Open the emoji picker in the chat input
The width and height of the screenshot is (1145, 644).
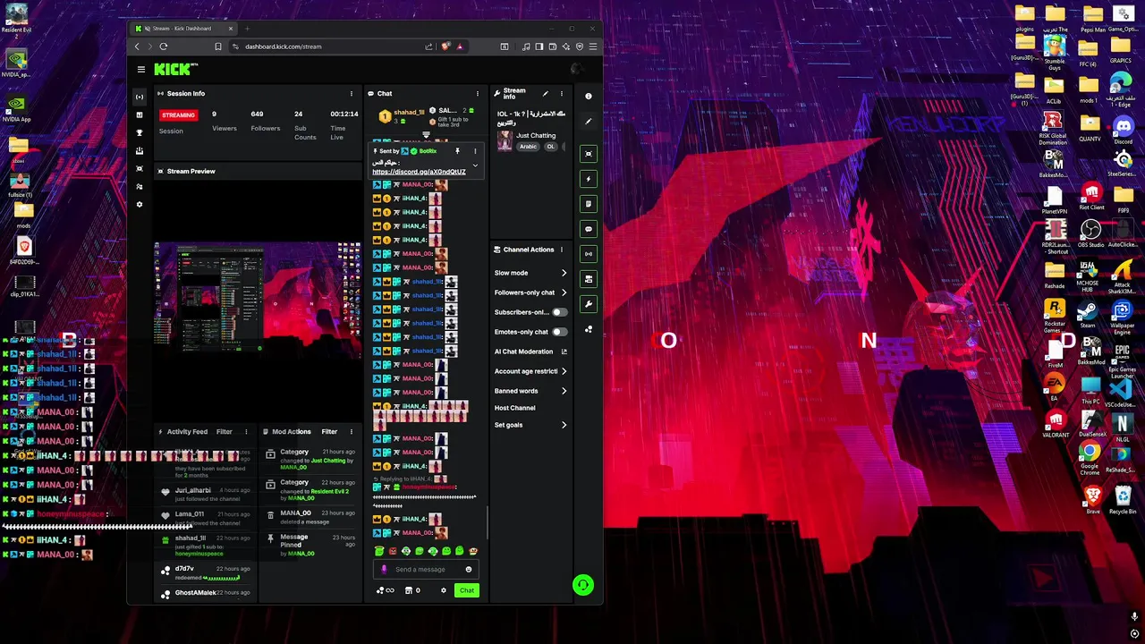pos(468,569)
